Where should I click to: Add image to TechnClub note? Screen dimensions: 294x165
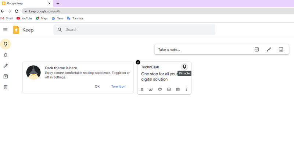[169, 89]
